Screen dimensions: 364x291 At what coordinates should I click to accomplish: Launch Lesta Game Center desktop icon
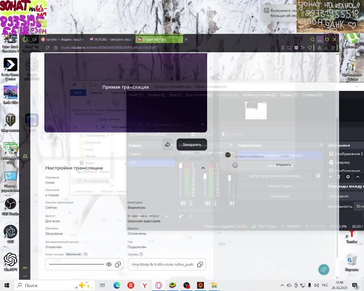(x=10, y=69)
